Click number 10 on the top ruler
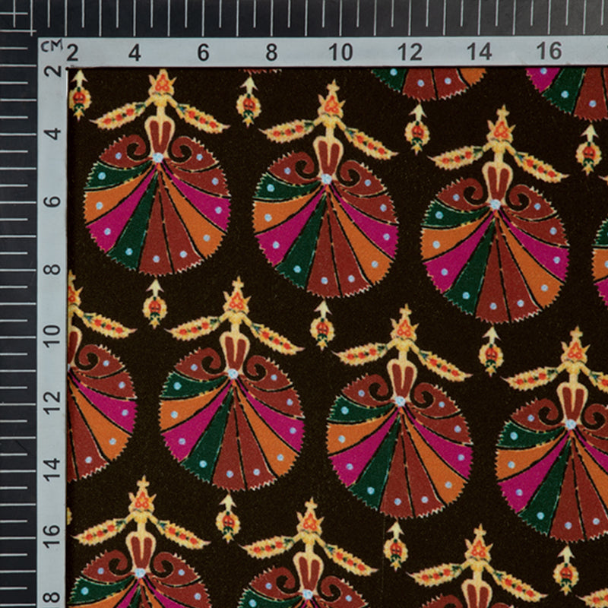Screen dimensions: 608x608 pos(340,52)
